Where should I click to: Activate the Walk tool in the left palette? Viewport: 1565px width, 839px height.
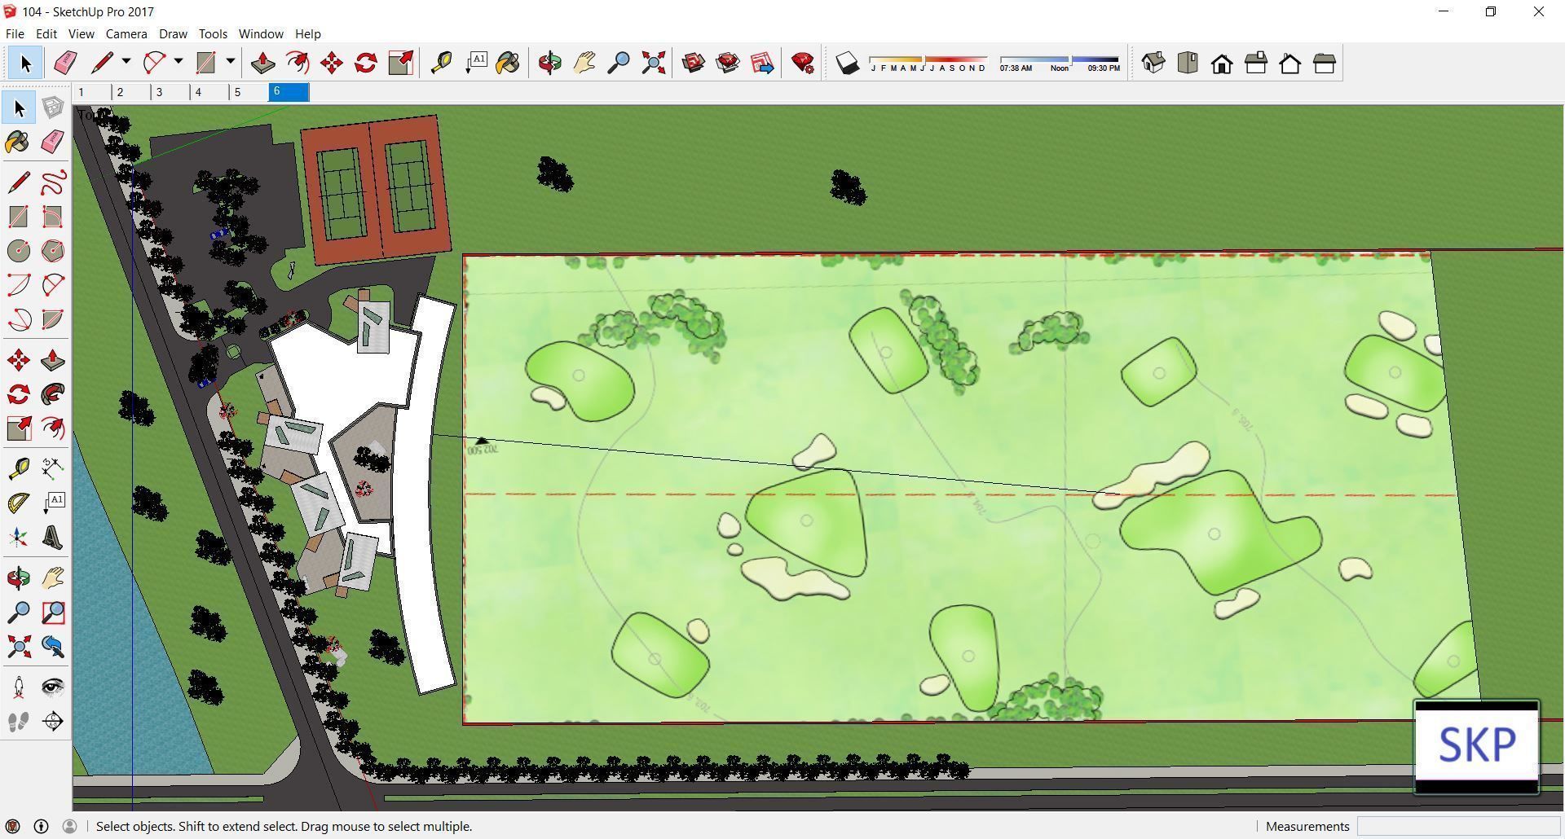pos(18,721)
